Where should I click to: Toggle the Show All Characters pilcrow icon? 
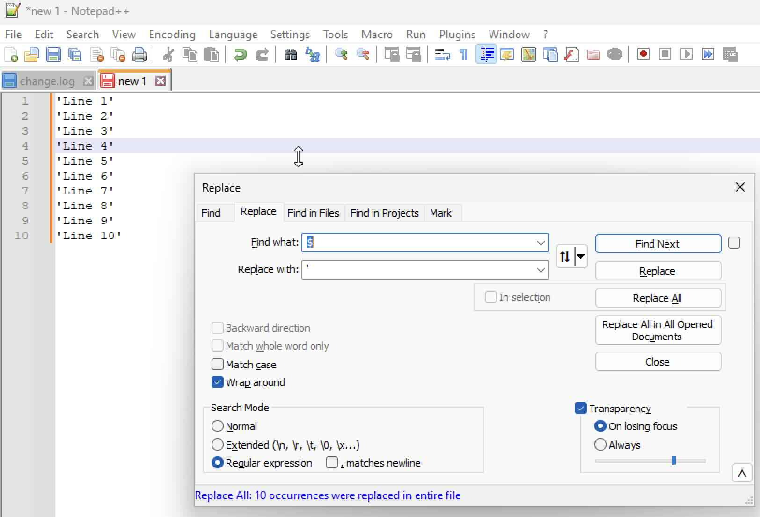(x=464, y=55)
